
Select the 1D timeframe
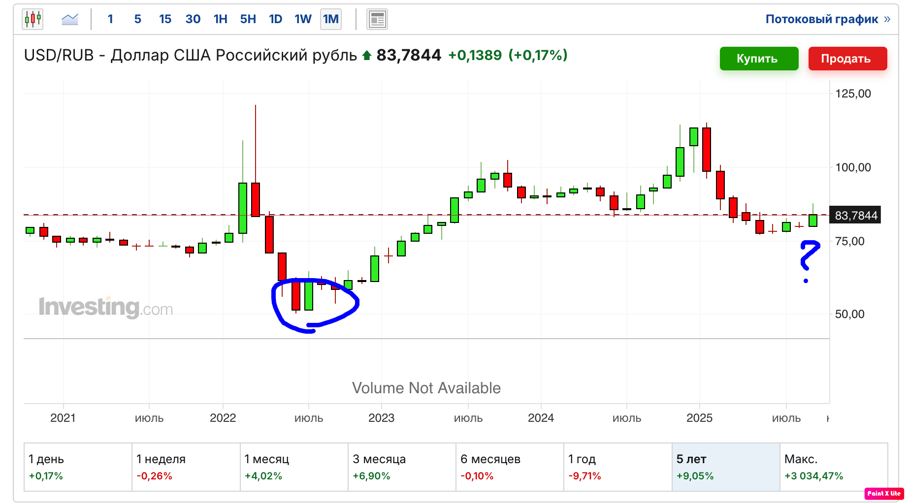pos(275,19)
